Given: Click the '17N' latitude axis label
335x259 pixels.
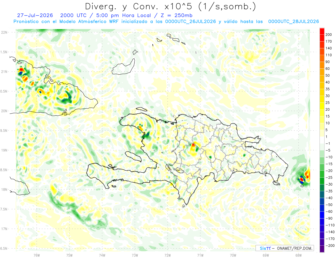Looking at the screenshot, I should [x=4, y=229].
